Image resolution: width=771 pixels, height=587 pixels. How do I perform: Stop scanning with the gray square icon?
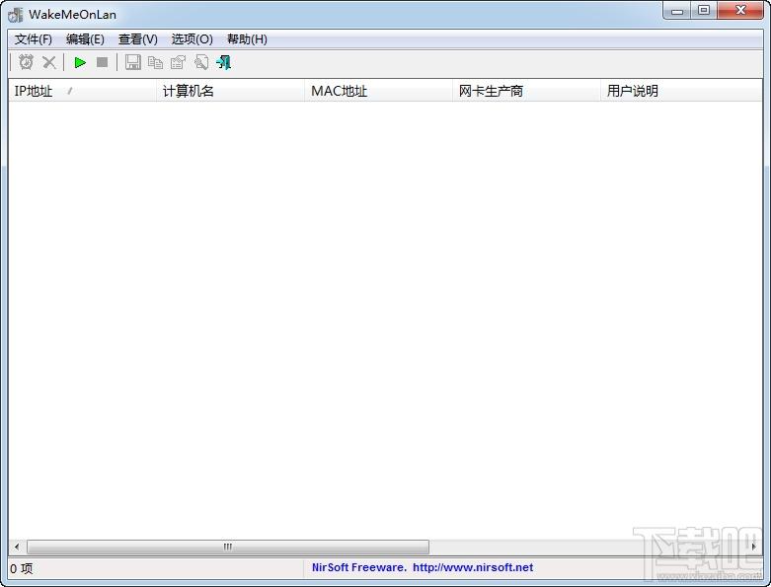pos(103,62)
